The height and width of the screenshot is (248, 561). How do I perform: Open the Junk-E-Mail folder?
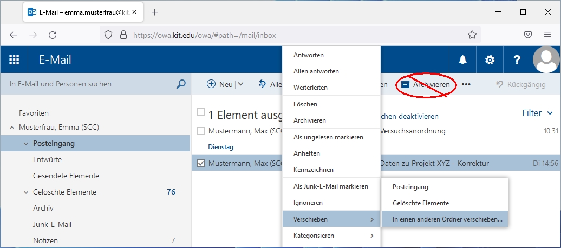(52, 224)
